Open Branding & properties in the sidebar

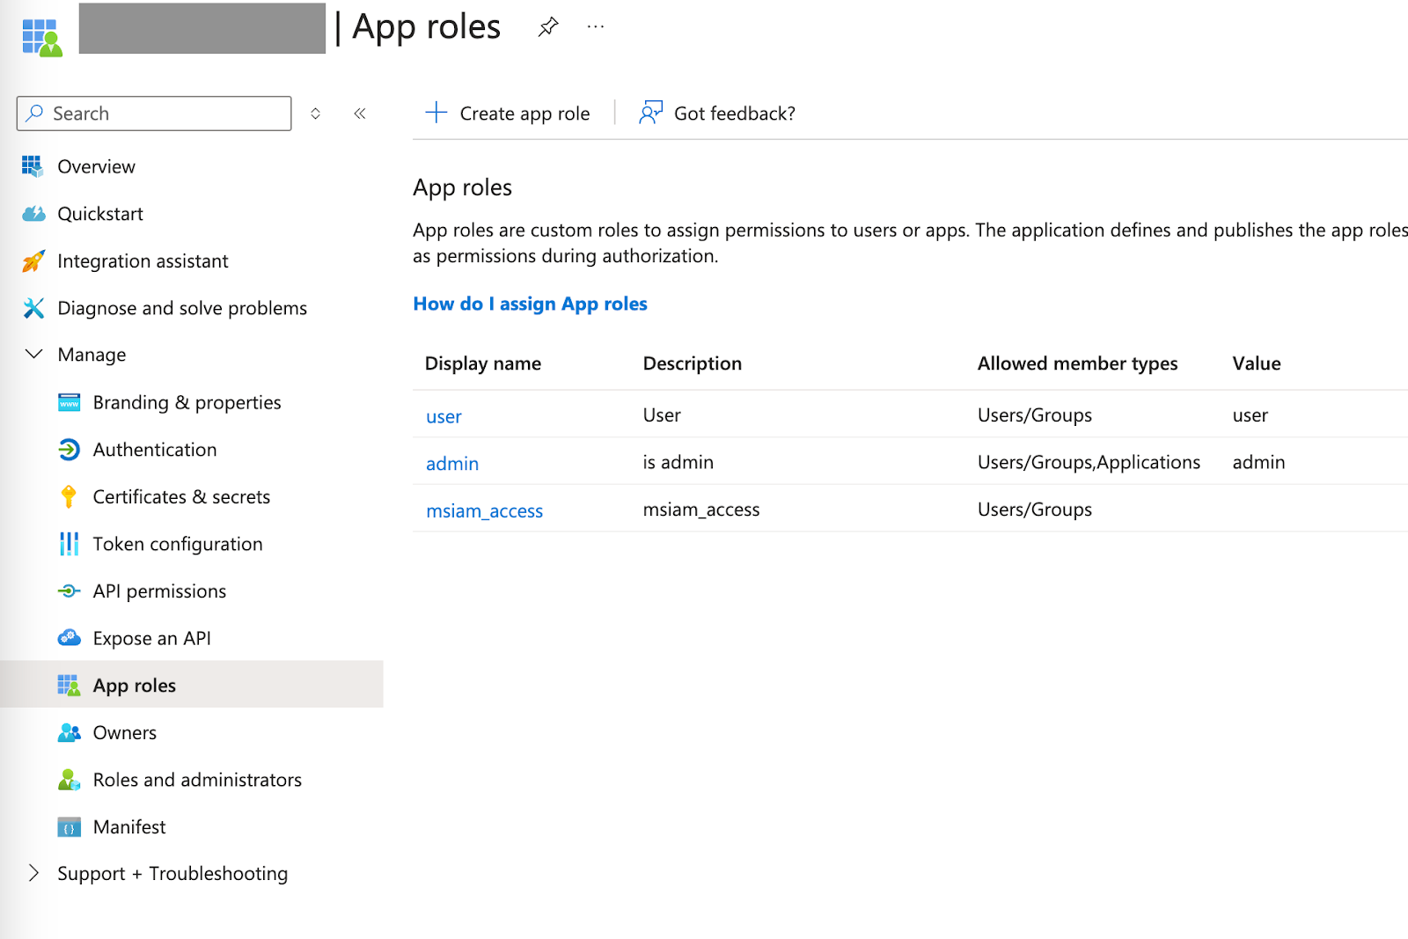(186, 402)
